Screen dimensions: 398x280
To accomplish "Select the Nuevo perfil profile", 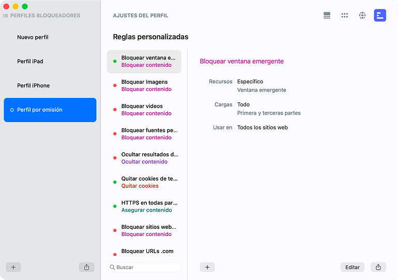I will [33, 37].
